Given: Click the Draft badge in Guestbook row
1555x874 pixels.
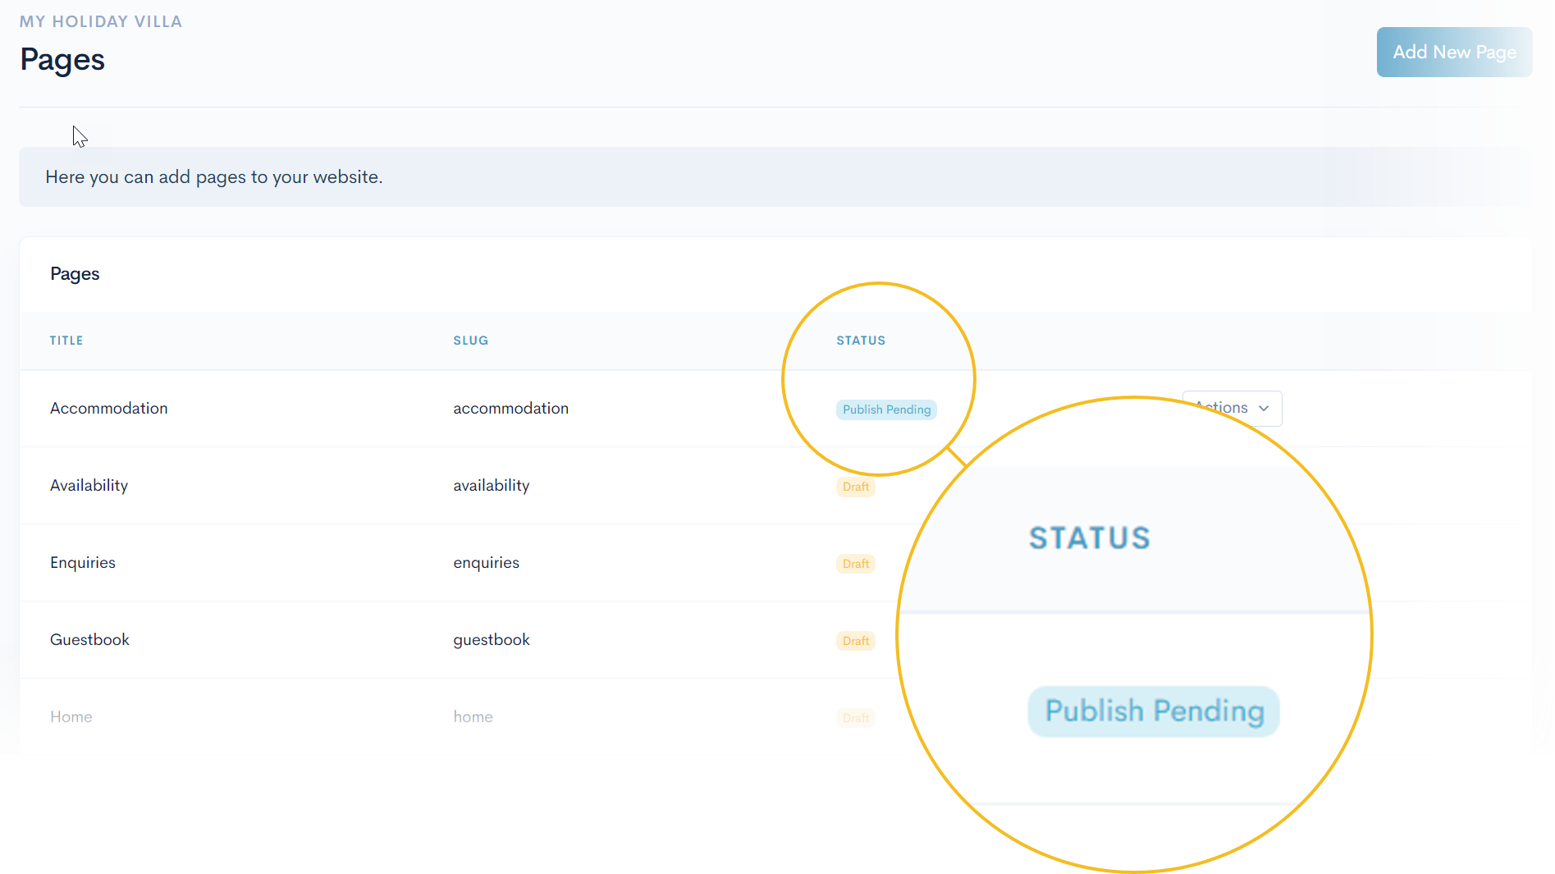Looking at the screenshot, I should pyautogui.click(x=855, y=641).
